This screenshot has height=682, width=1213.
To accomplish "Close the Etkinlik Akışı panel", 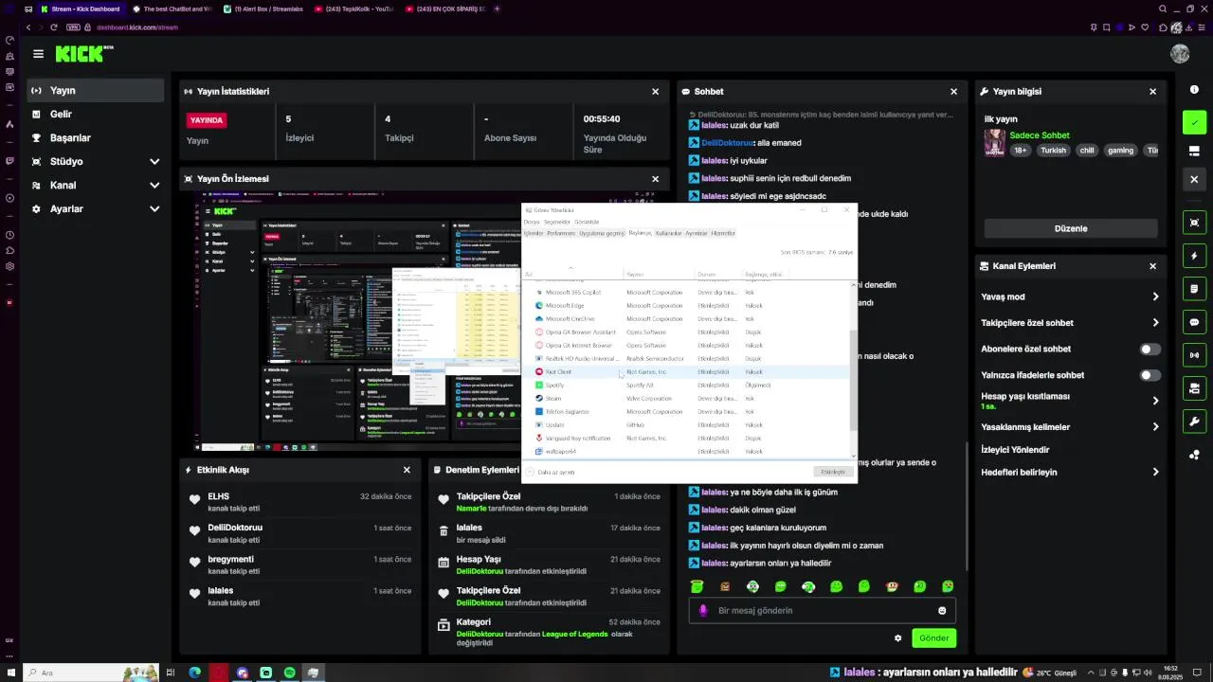I will pyautogui.click(x=407, y=470).
